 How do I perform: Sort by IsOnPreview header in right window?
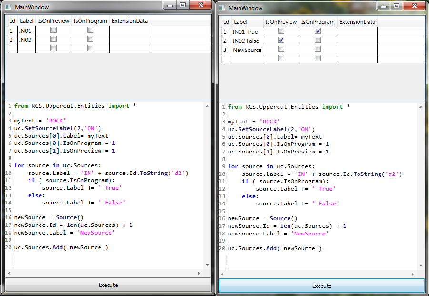click(281, 22)
